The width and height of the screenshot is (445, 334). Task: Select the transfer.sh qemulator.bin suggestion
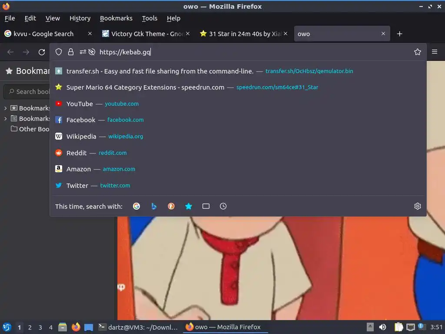[238, 71]
